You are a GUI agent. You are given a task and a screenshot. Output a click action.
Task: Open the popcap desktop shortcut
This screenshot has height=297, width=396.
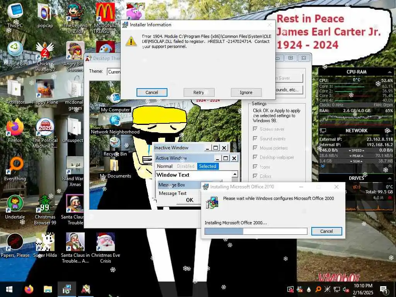click(45, 15)
